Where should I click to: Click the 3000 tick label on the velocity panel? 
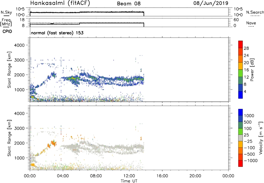(19, 128)
